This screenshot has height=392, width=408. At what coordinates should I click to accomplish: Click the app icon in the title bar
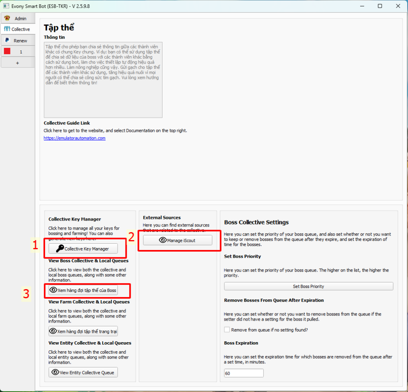pyautogui.click(x=6, y=6)
